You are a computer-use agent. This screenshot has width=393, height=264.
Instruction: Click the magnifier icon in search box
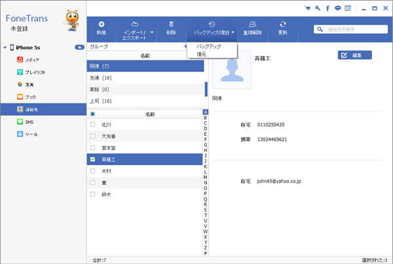pyautogui.click(x=320, y=29)
